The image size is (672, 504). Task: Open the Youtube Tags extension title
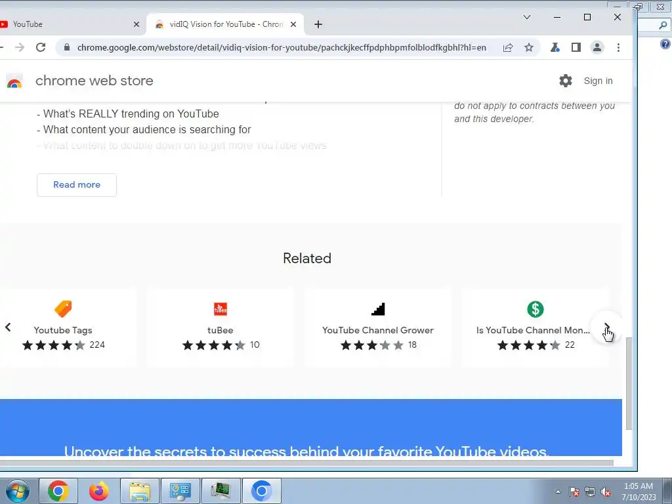click(63, 331)
